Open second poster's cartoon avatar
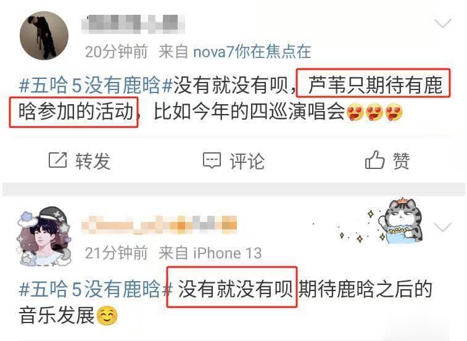467x341 pixels. [44, 236]
